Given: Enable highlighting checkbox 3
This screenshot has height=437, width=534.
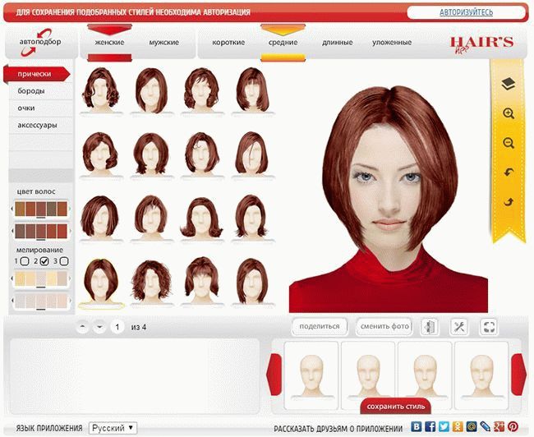Looking at the screenshot, I should click(66, 261).
